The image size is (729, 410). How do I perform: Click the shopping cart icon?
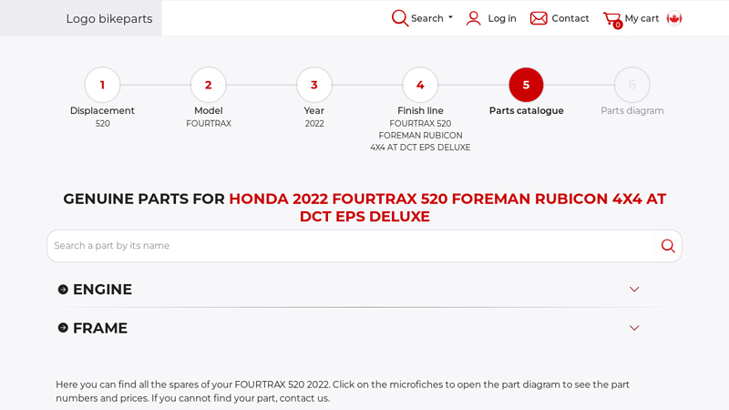click(x=611, y=18)
